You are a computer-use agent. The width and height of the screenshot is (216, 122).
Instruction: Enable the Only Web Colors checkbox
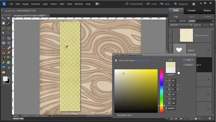(x=115, y=115)
